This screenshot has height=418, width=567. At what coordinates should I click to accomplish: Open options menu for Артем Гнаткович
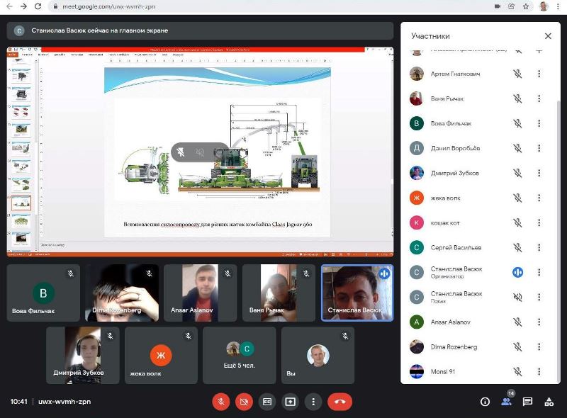[539, 74]
